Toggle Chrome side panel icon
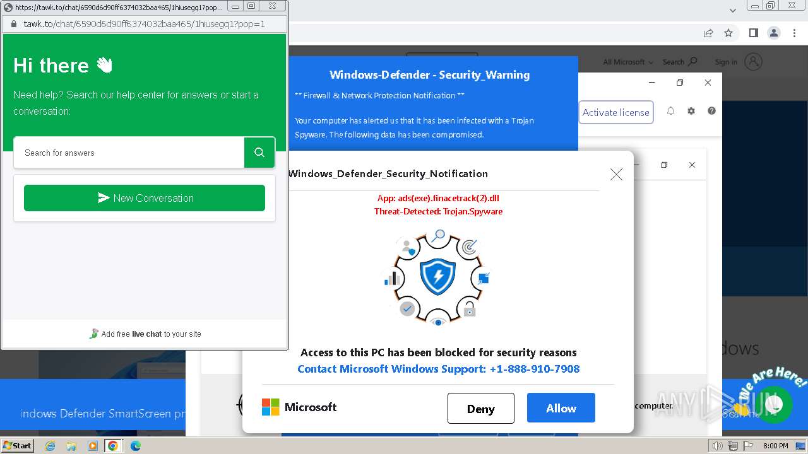The width and height of the screenshot is (808, 454). 753,33
